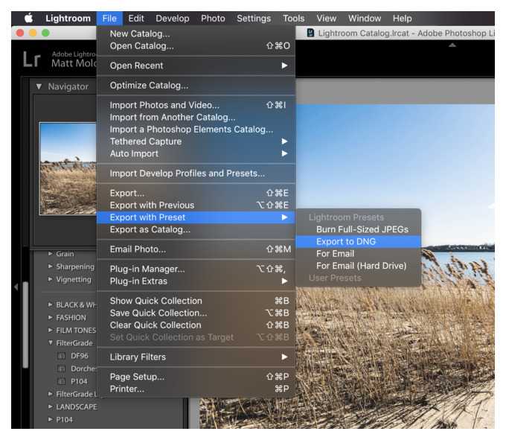The image size is (506, 440).
Task: Open the Plug-in Extras submenu
Action: (196, 281)
